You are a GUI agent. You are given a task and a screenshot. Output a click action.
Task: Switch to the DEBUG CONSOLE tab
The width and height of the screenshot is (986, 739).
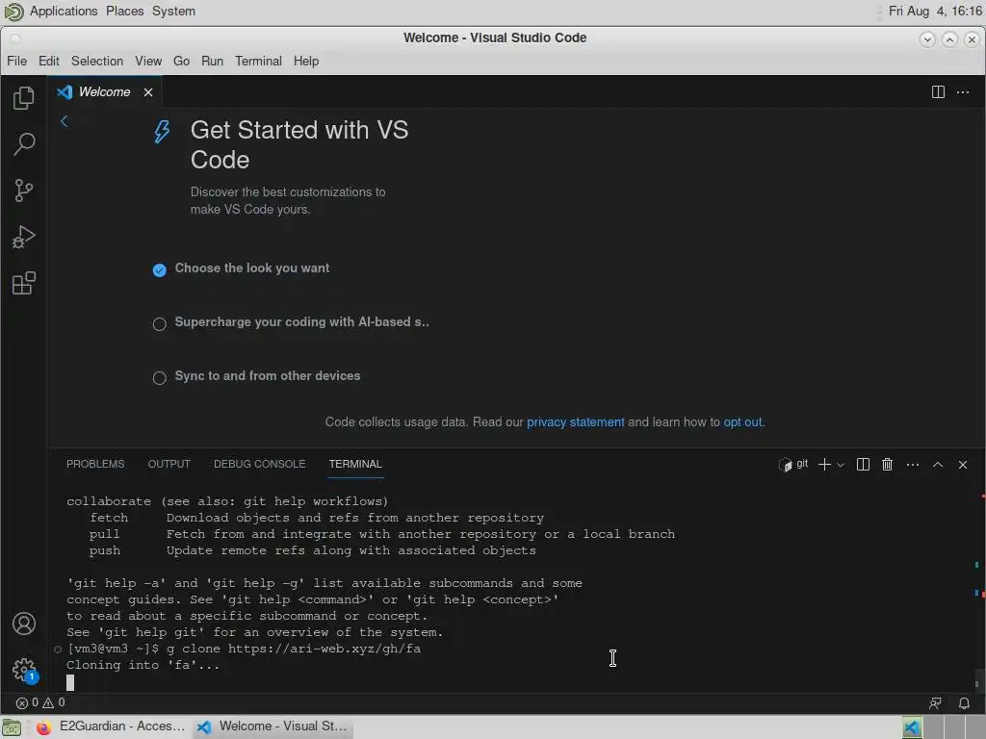point(260,464)
